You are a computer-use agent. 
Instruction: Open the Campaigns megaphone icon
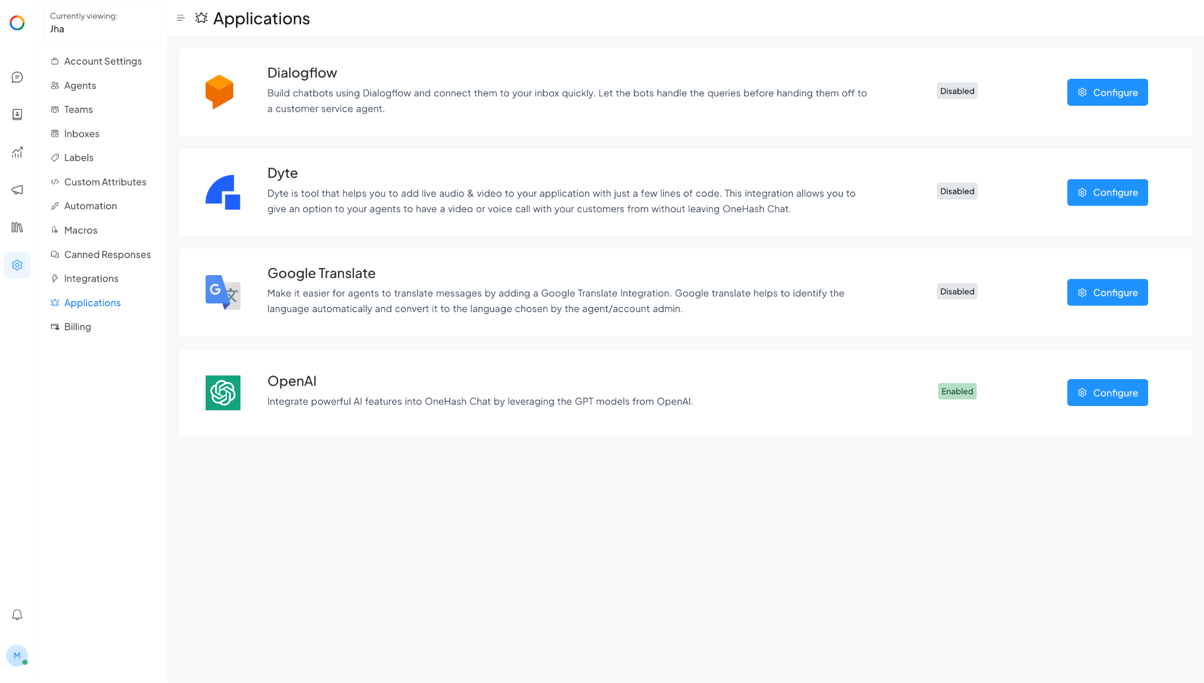click(x=17, y=190)
